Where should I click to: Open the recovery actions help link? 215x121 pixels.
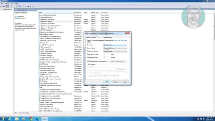[120, 40]
